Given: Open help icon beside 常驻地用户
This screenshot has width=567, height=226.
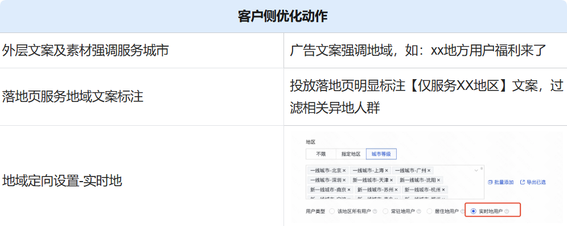Looking at the screenshot, I should (x=418, y=211).
